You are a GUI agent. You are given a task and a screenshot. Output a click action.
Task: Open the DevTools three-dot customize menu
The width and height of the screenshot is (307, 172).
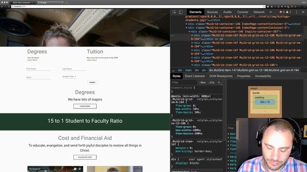point(296,12)
